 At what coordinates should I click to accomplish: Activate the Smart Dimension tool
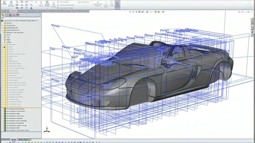pos(11,3)
